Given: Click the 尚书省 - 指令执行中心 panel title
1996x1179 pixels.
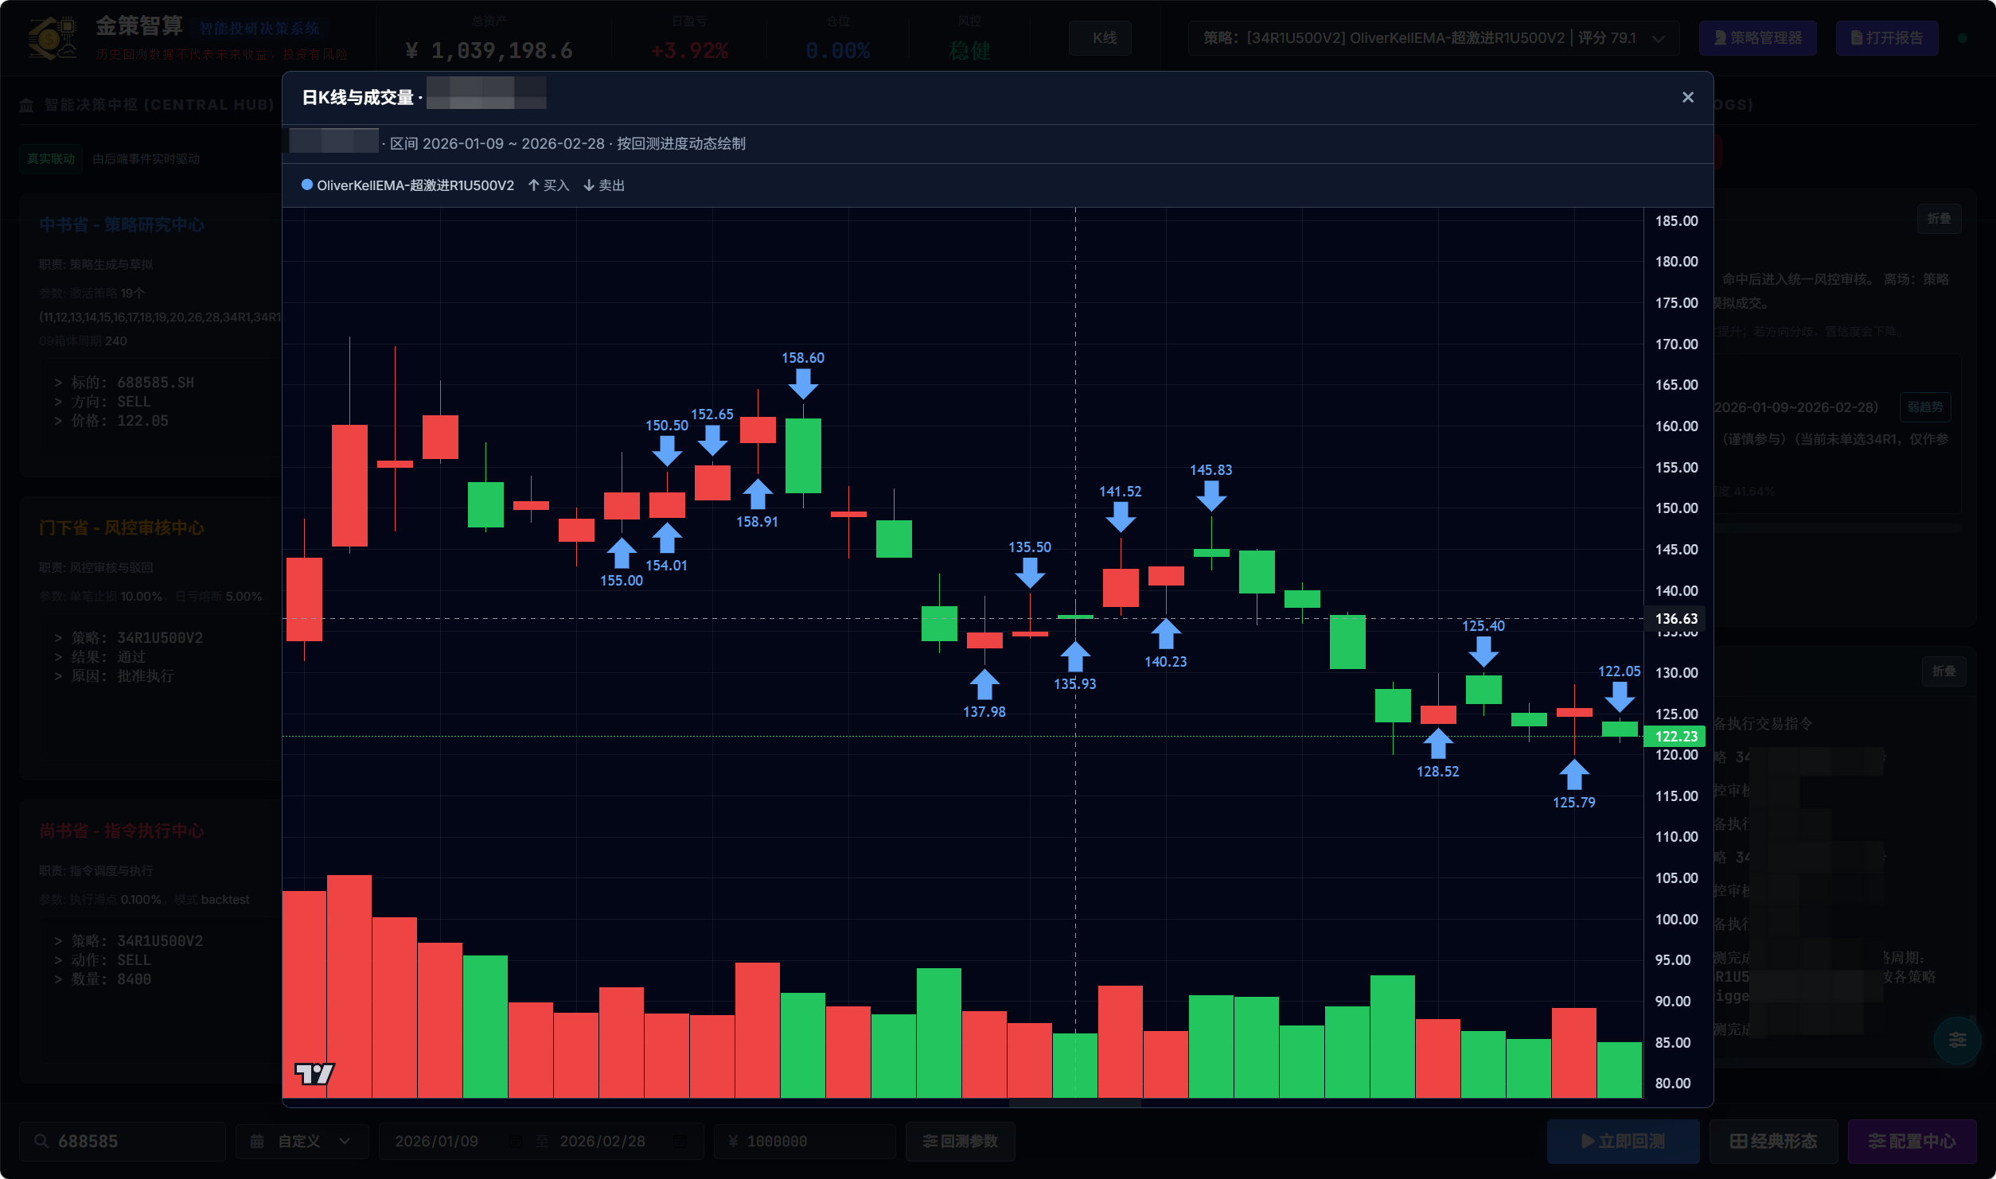Looking at the screenshot, I should [122, 831].
